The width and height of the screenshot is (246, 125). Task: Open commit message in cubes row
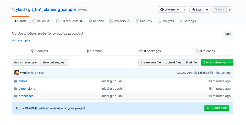[x=112, y=81]
